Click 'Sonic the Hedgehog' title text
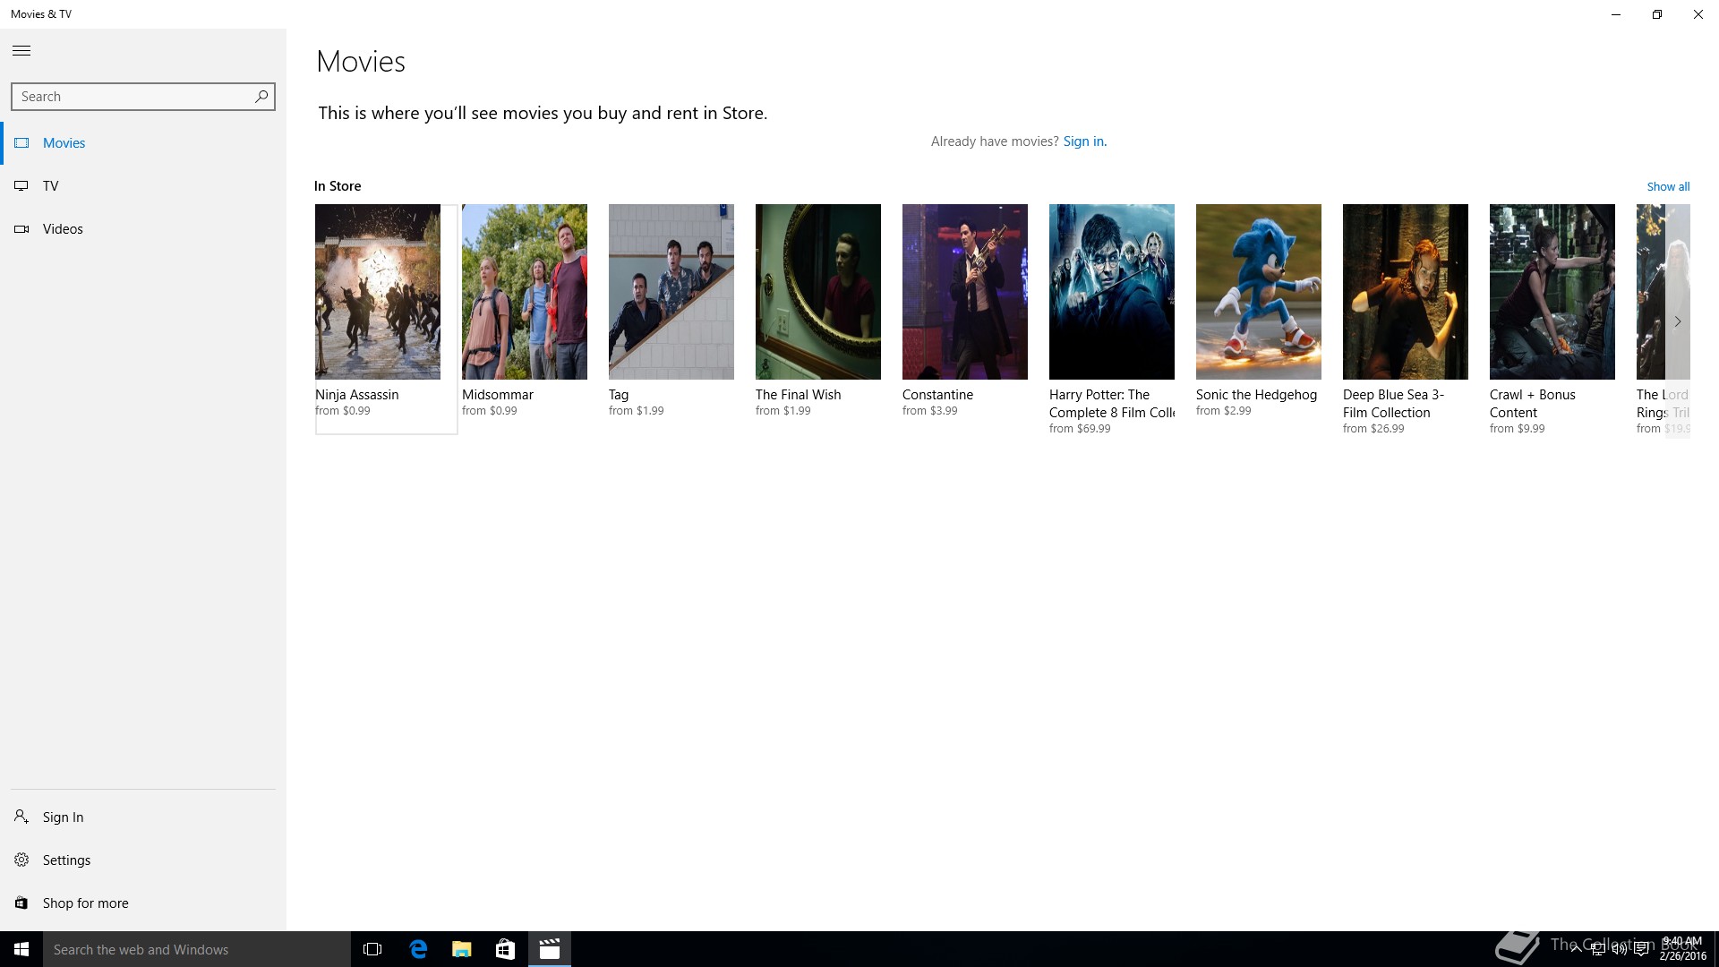The width and height of the screenshot is (1719, 967). click(1257, 395)
